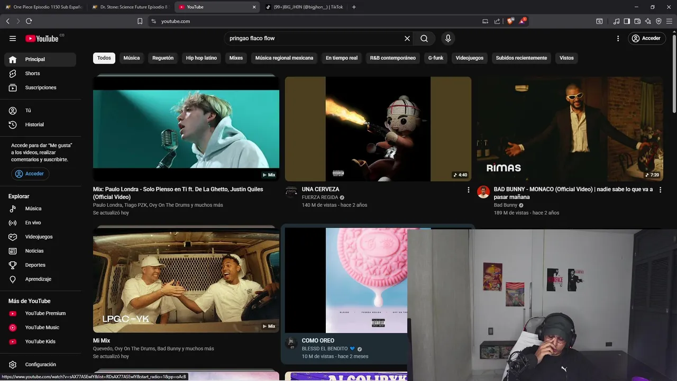
Task: Open a new browser tab
Action: pyautogui.click(x=354, y=7)
